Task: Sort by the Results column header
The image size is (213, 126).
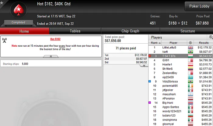Action: click(204, 43)
